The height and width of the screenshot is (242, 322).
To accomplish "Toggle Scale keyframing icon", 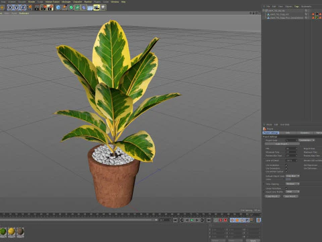I will [237, 220].
